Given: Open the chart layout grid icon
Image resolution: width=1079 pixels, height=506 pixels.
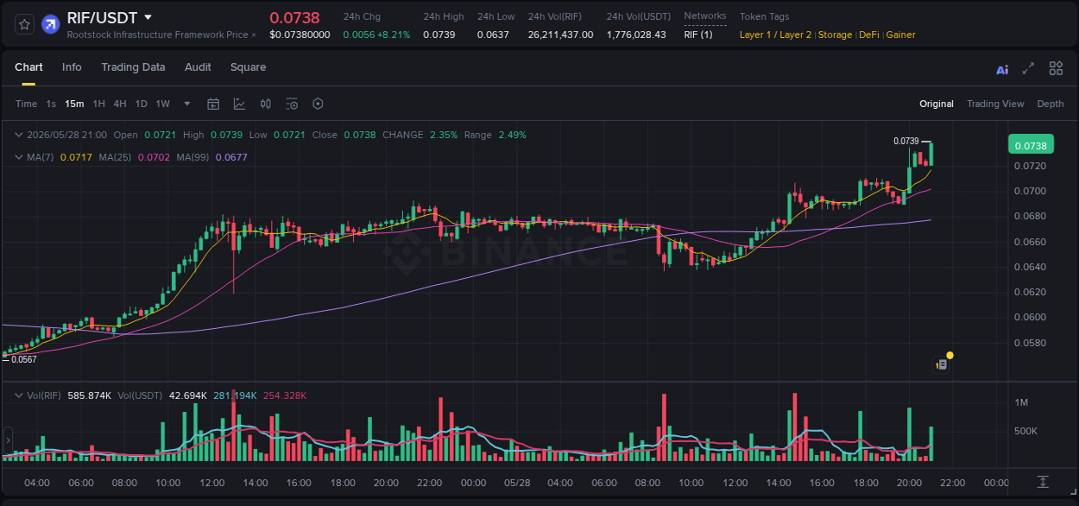Looking at the screenshot, I should 1056,68.
